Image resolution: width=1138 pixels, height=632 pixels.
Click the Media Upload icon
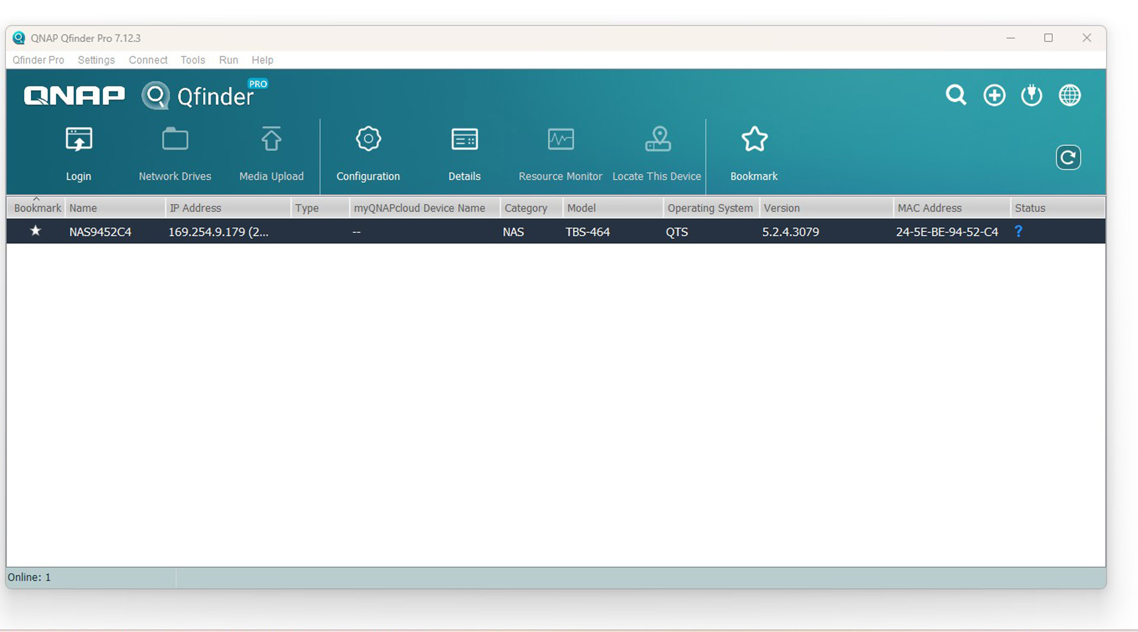coord(271,141)
